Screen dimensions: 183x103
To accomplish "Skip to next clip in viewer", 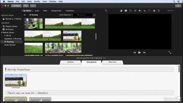I will tap(144, 53).
